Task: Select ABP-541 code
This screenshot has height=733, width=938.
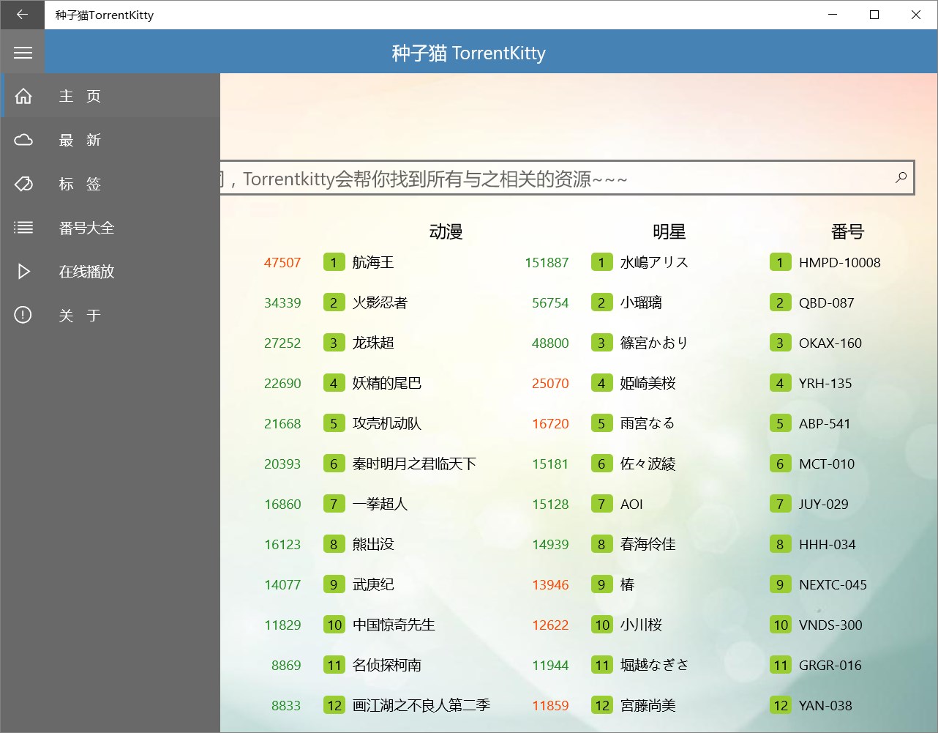Action: [x=825, y=424]
